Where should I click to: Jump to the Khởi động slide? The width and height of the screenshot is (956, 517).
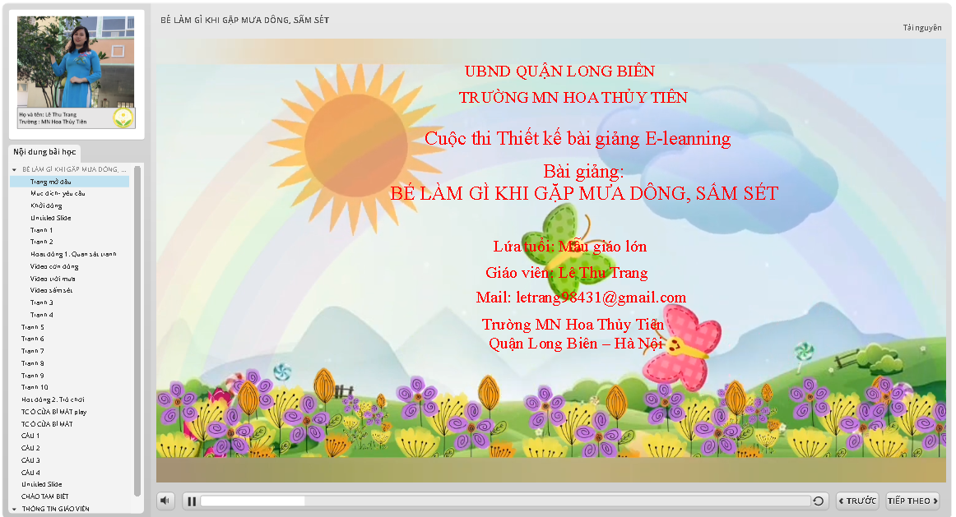(46, 205)
